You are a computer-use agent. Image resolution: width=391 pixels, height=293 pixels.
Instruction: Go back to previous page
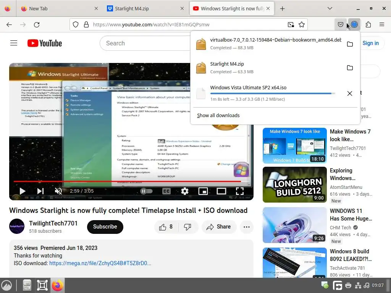(x=9, y=24)
